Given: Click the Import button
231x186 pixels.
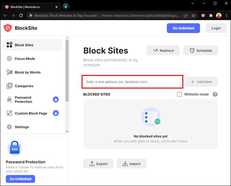Looking at the screenshot, I should pyautogui.click(x=132, y=163).
